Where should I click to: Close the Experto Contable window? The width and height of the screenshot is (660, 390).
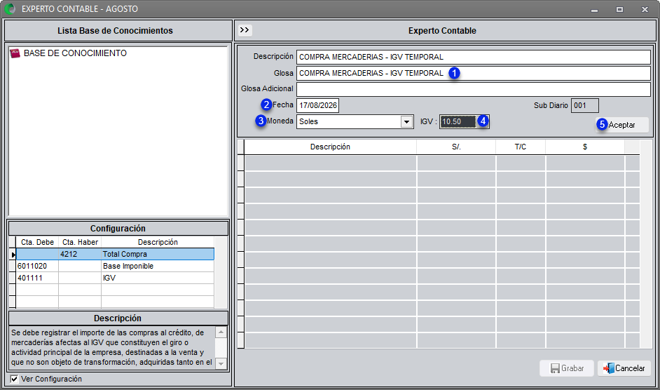[x=645, y=9]
